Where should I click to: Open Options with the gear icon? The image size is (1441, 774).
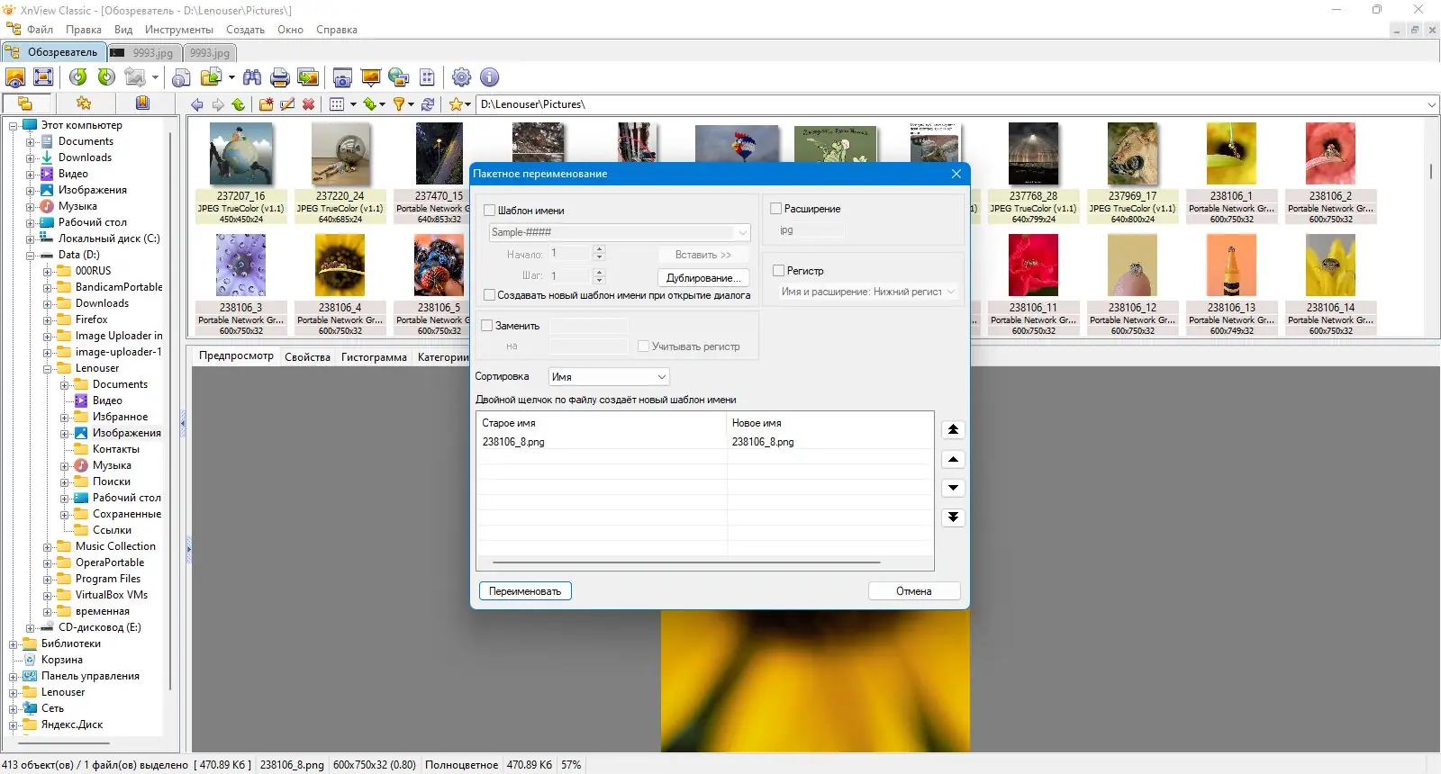click(461, 77)
